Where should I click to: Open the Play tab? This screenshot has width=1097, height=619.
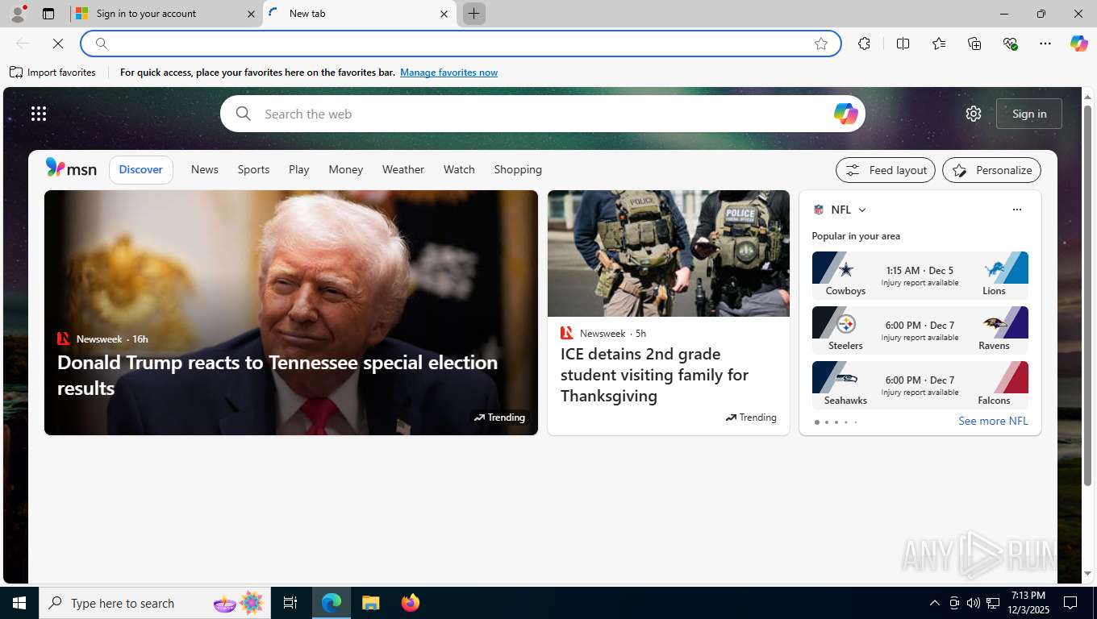299,169
